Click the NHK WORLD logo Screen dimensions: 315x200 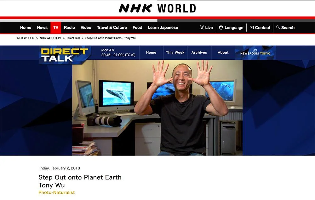pos(157,8)
